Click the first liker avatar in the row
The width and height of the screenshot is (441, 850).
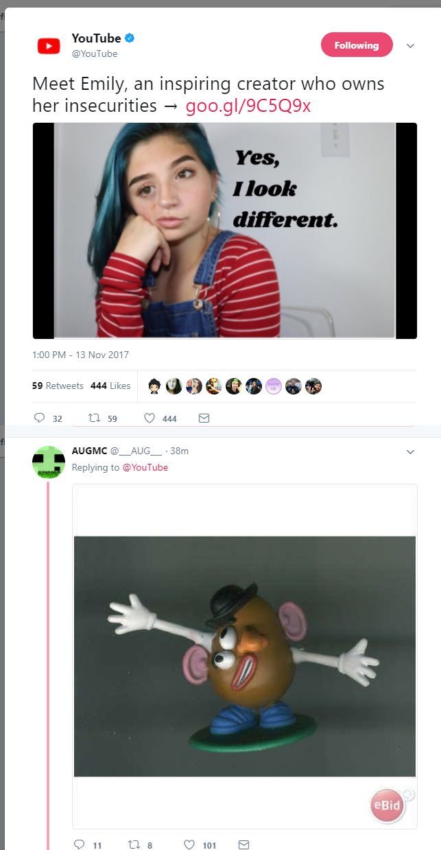coord(155,386)
